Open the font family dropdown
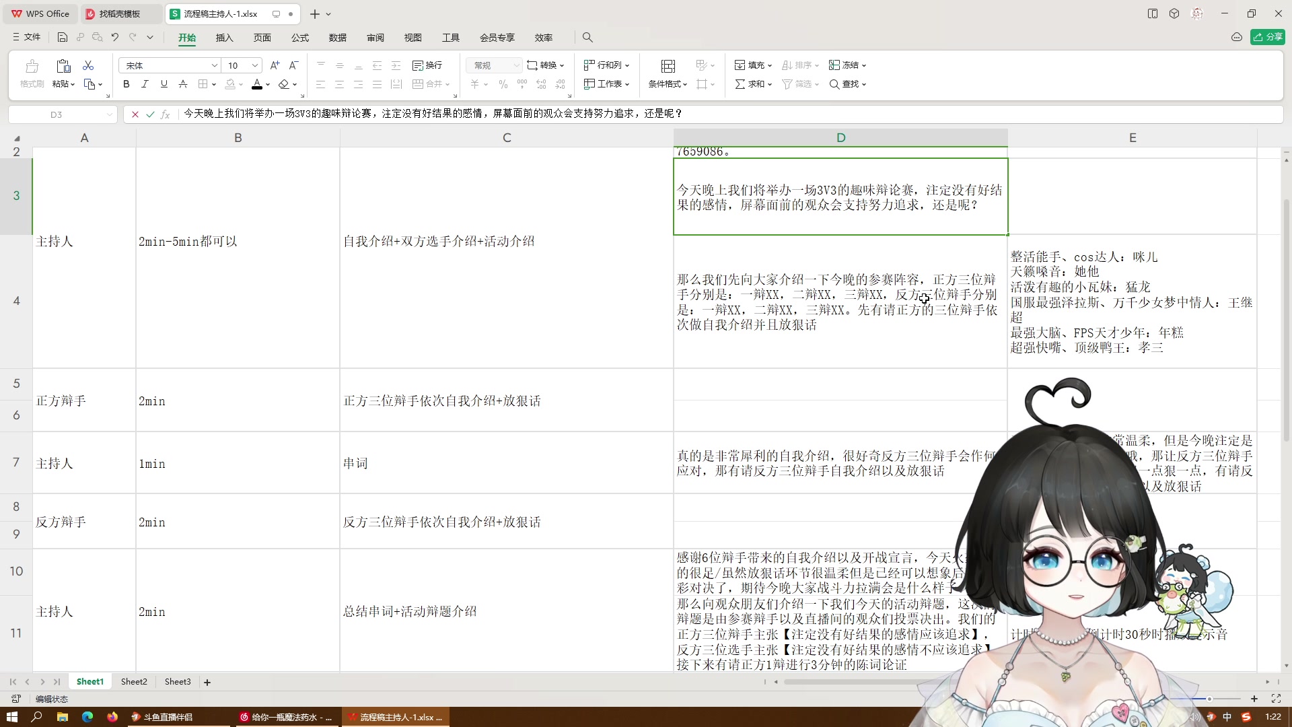The image size is (1292, 727). (214, 65)
